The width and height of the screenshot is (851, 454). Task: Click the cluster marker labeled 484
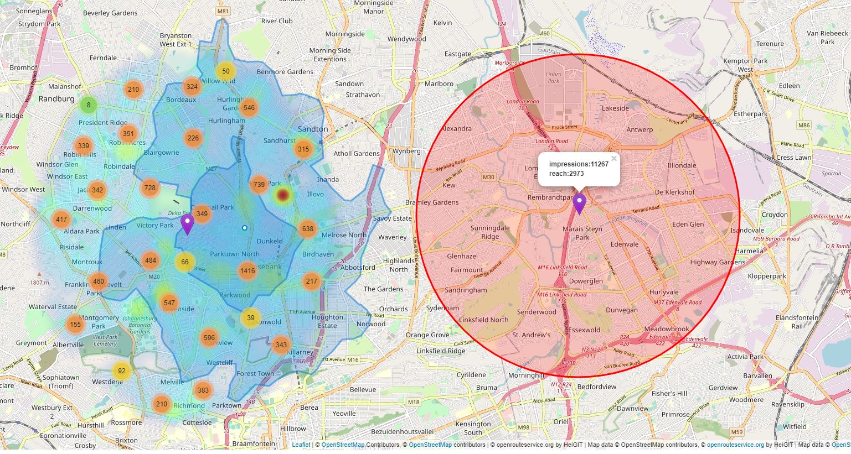pyautogui.click(x=151, y=260)
